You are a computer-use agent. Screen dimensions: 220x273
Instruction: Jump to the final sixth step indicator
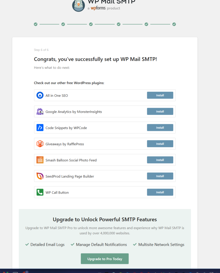(174, 24)
